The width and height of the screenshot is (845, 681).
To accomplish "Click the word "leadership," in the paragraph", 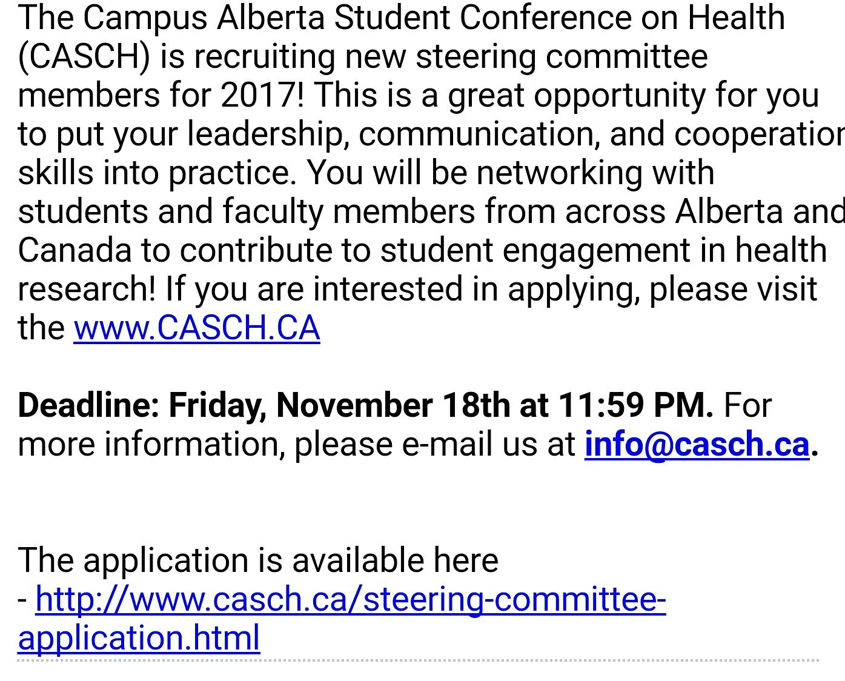I will point(268,134).
